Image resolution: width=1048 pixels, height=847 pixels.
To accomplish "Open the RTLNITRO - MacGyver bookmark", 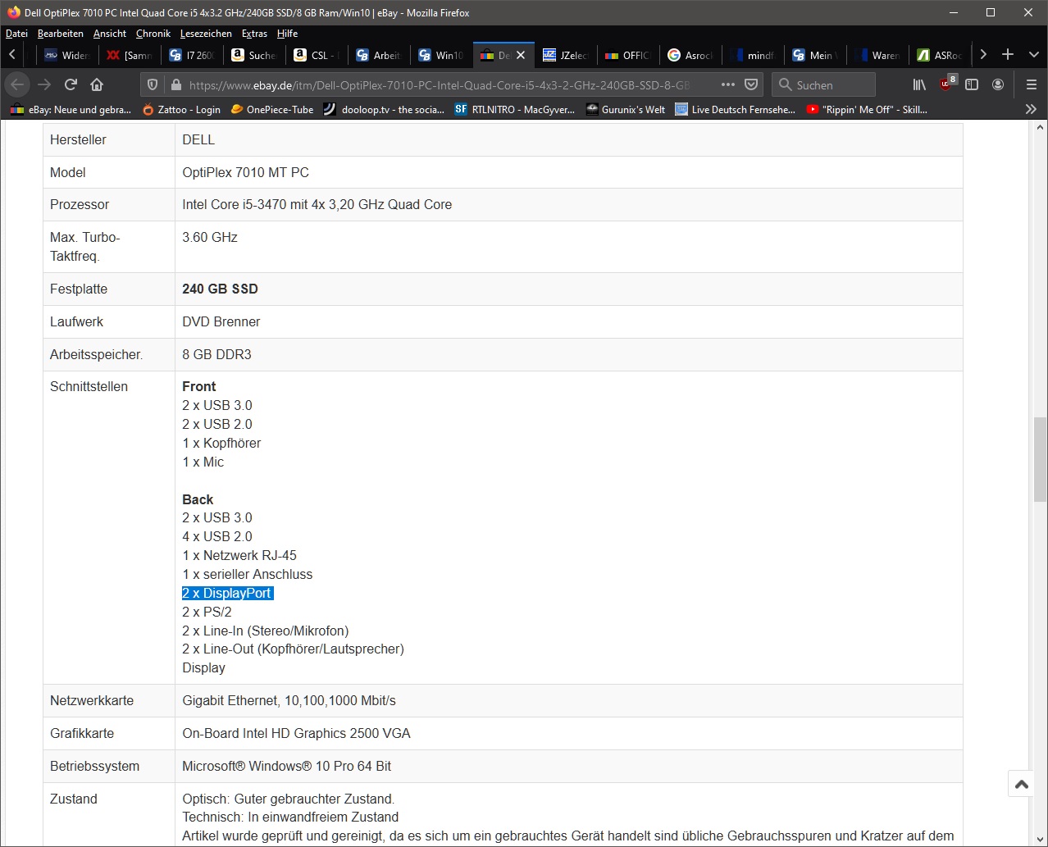I will coord(515,109).
